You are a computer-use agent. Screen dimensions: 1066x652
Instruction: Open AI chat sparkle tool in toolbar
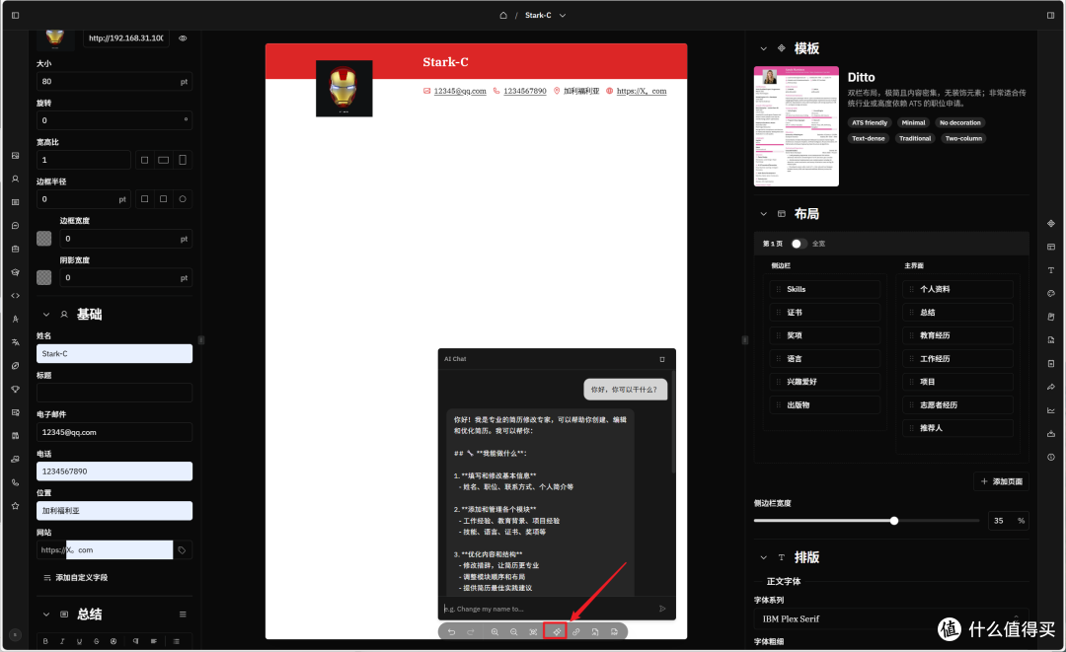click(556, 631)
